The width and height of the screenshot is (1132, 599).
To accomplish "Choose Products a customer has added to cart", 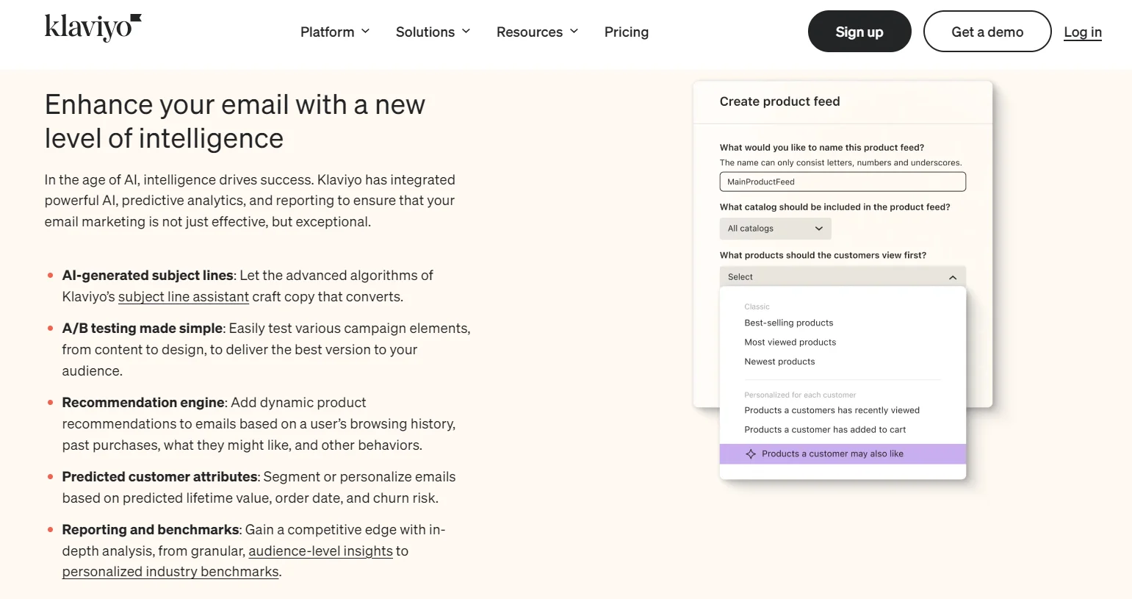I will click(825, 429).
